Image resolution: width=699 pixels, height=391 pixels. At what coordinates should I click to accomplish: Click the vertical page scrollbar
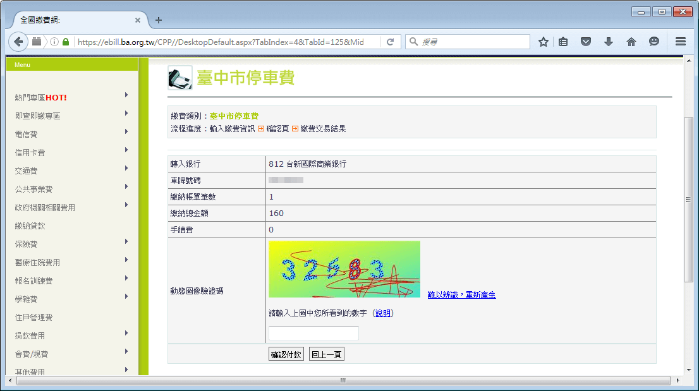(x=688, y=199)
